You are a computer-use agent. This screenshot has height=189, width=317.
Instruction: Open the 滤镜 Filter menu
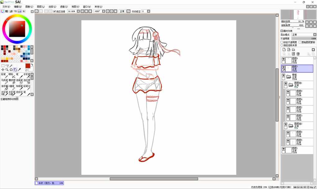64,7
